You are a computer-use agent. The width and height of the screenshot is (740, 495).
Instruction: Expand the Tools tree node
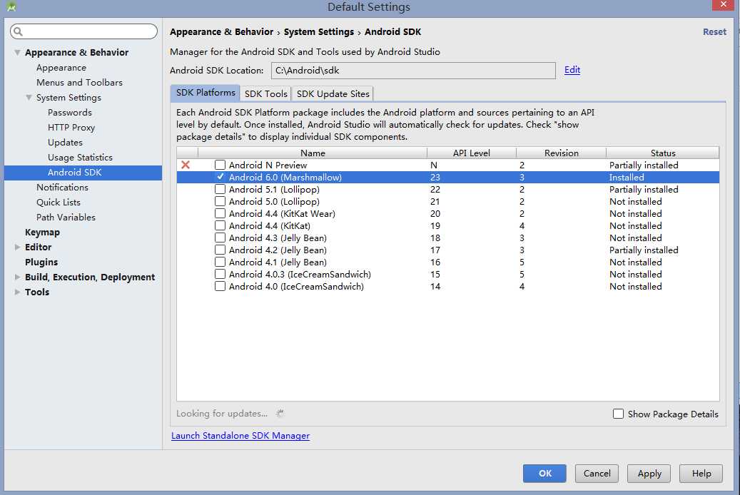coord(17,292)
